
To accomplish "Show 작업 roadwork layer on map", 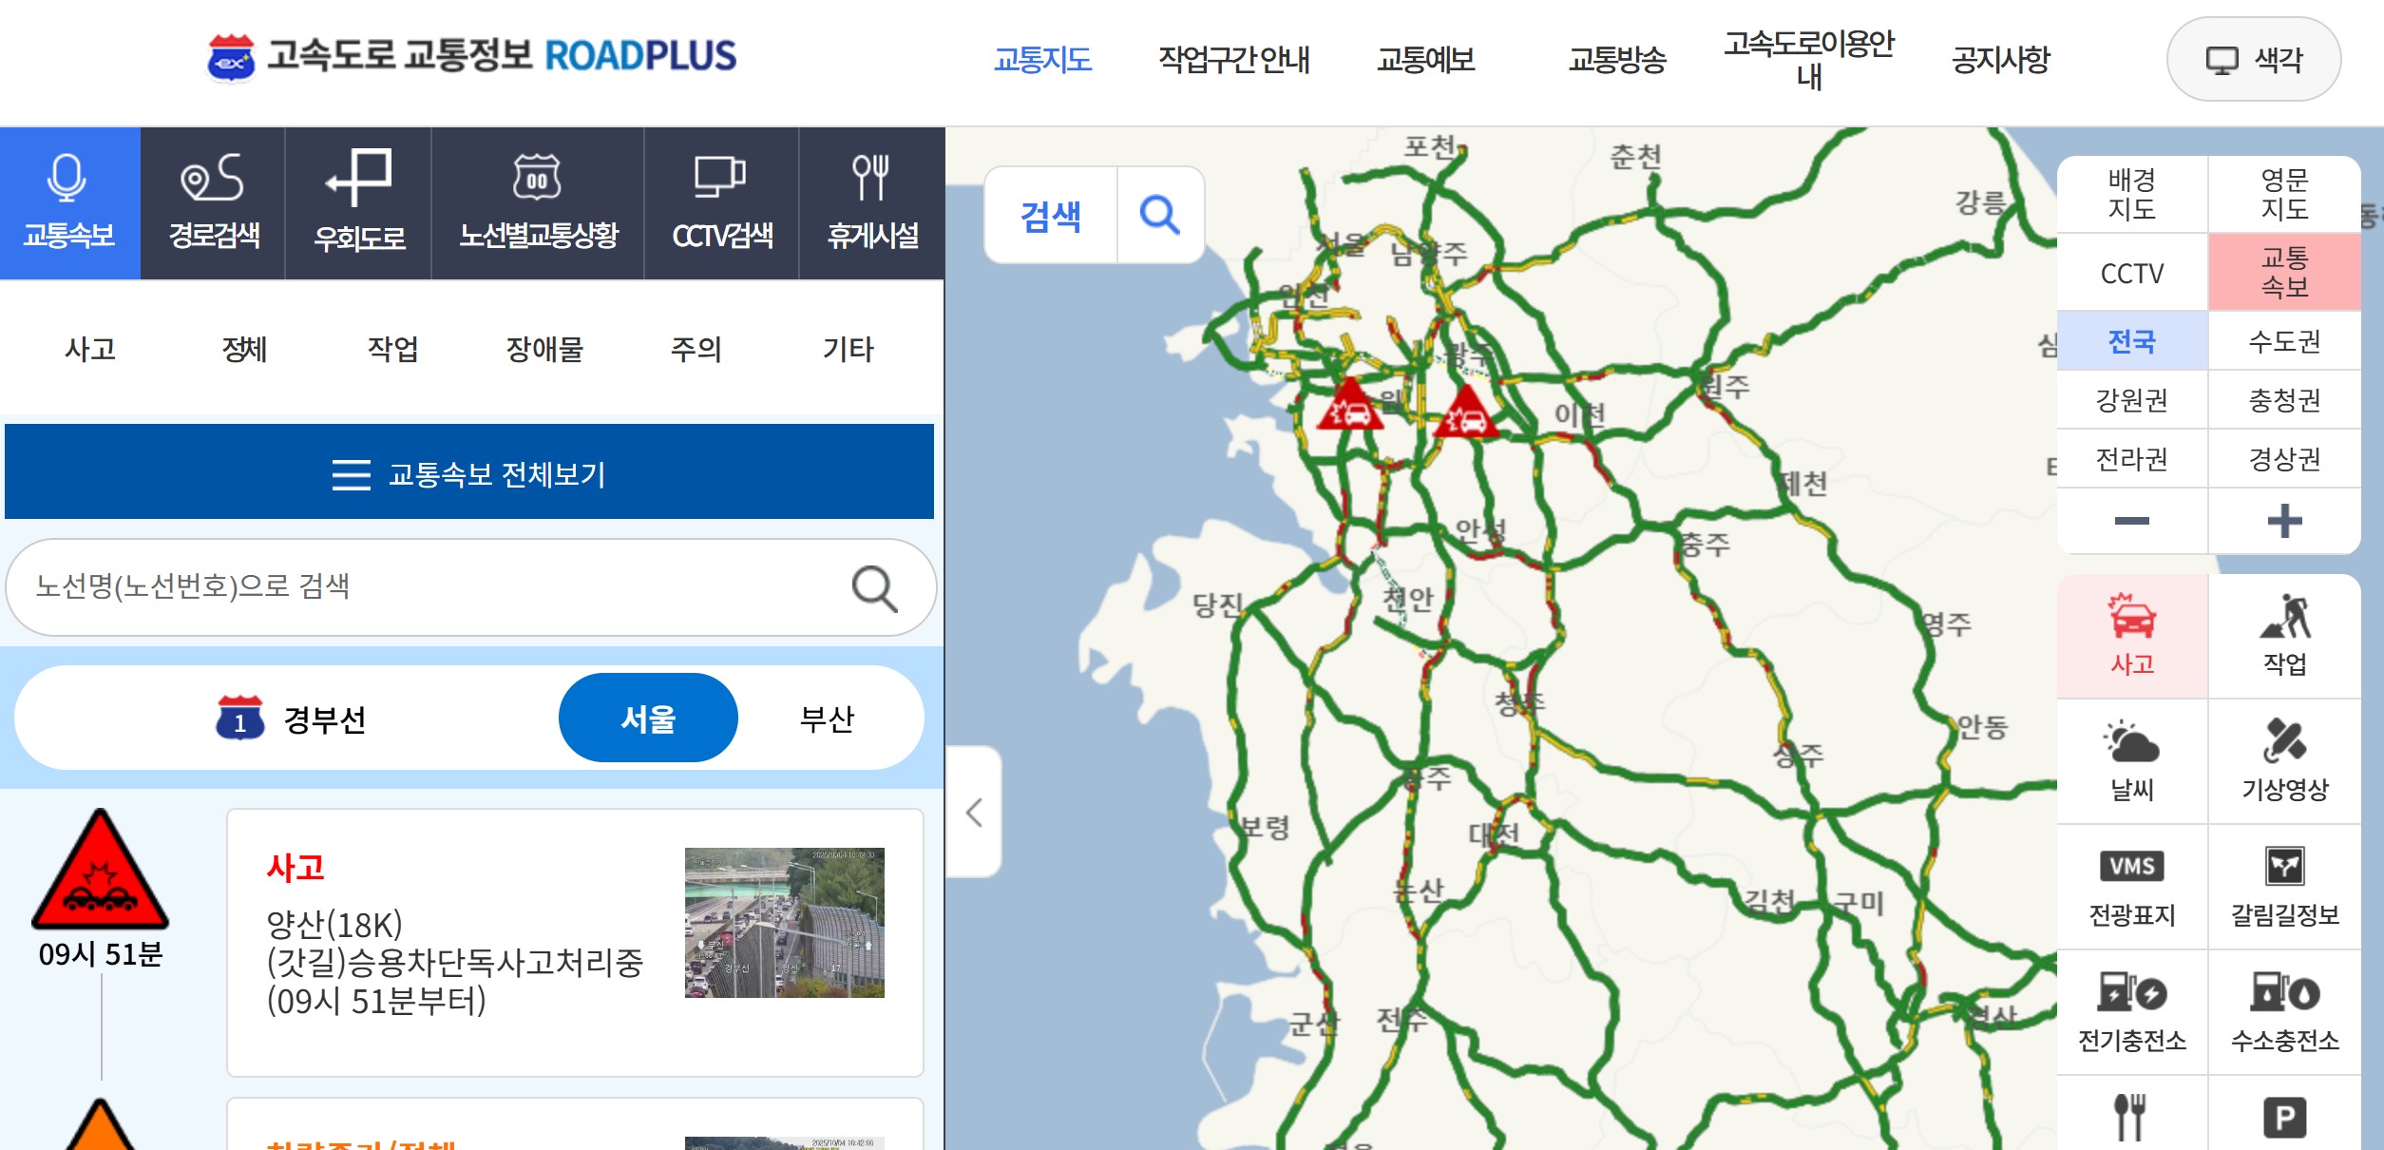I will point(2284,635).
